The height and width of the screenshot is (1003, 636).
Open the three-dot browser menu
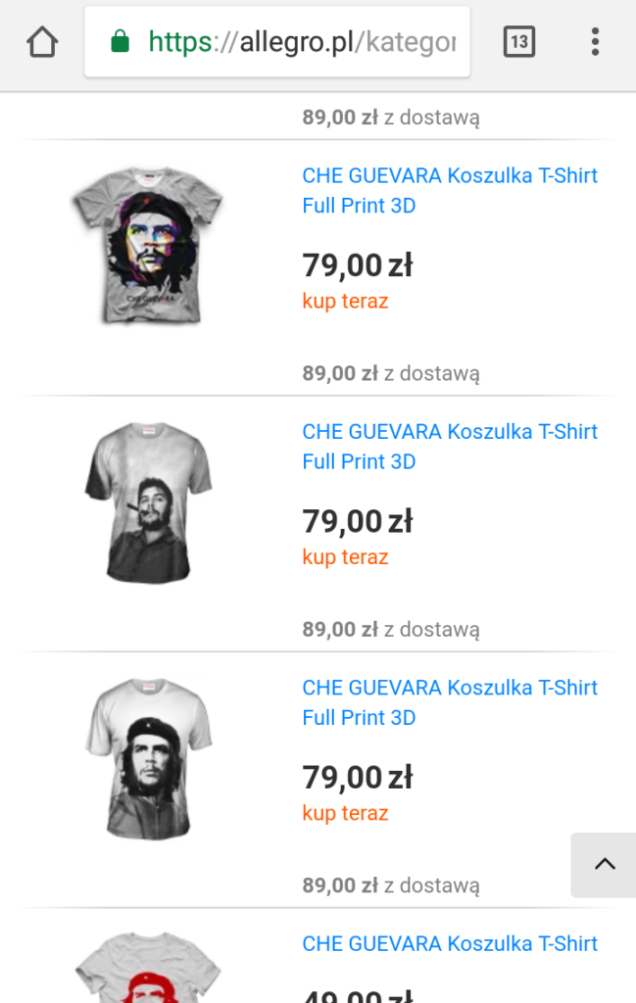click(595, 42)
